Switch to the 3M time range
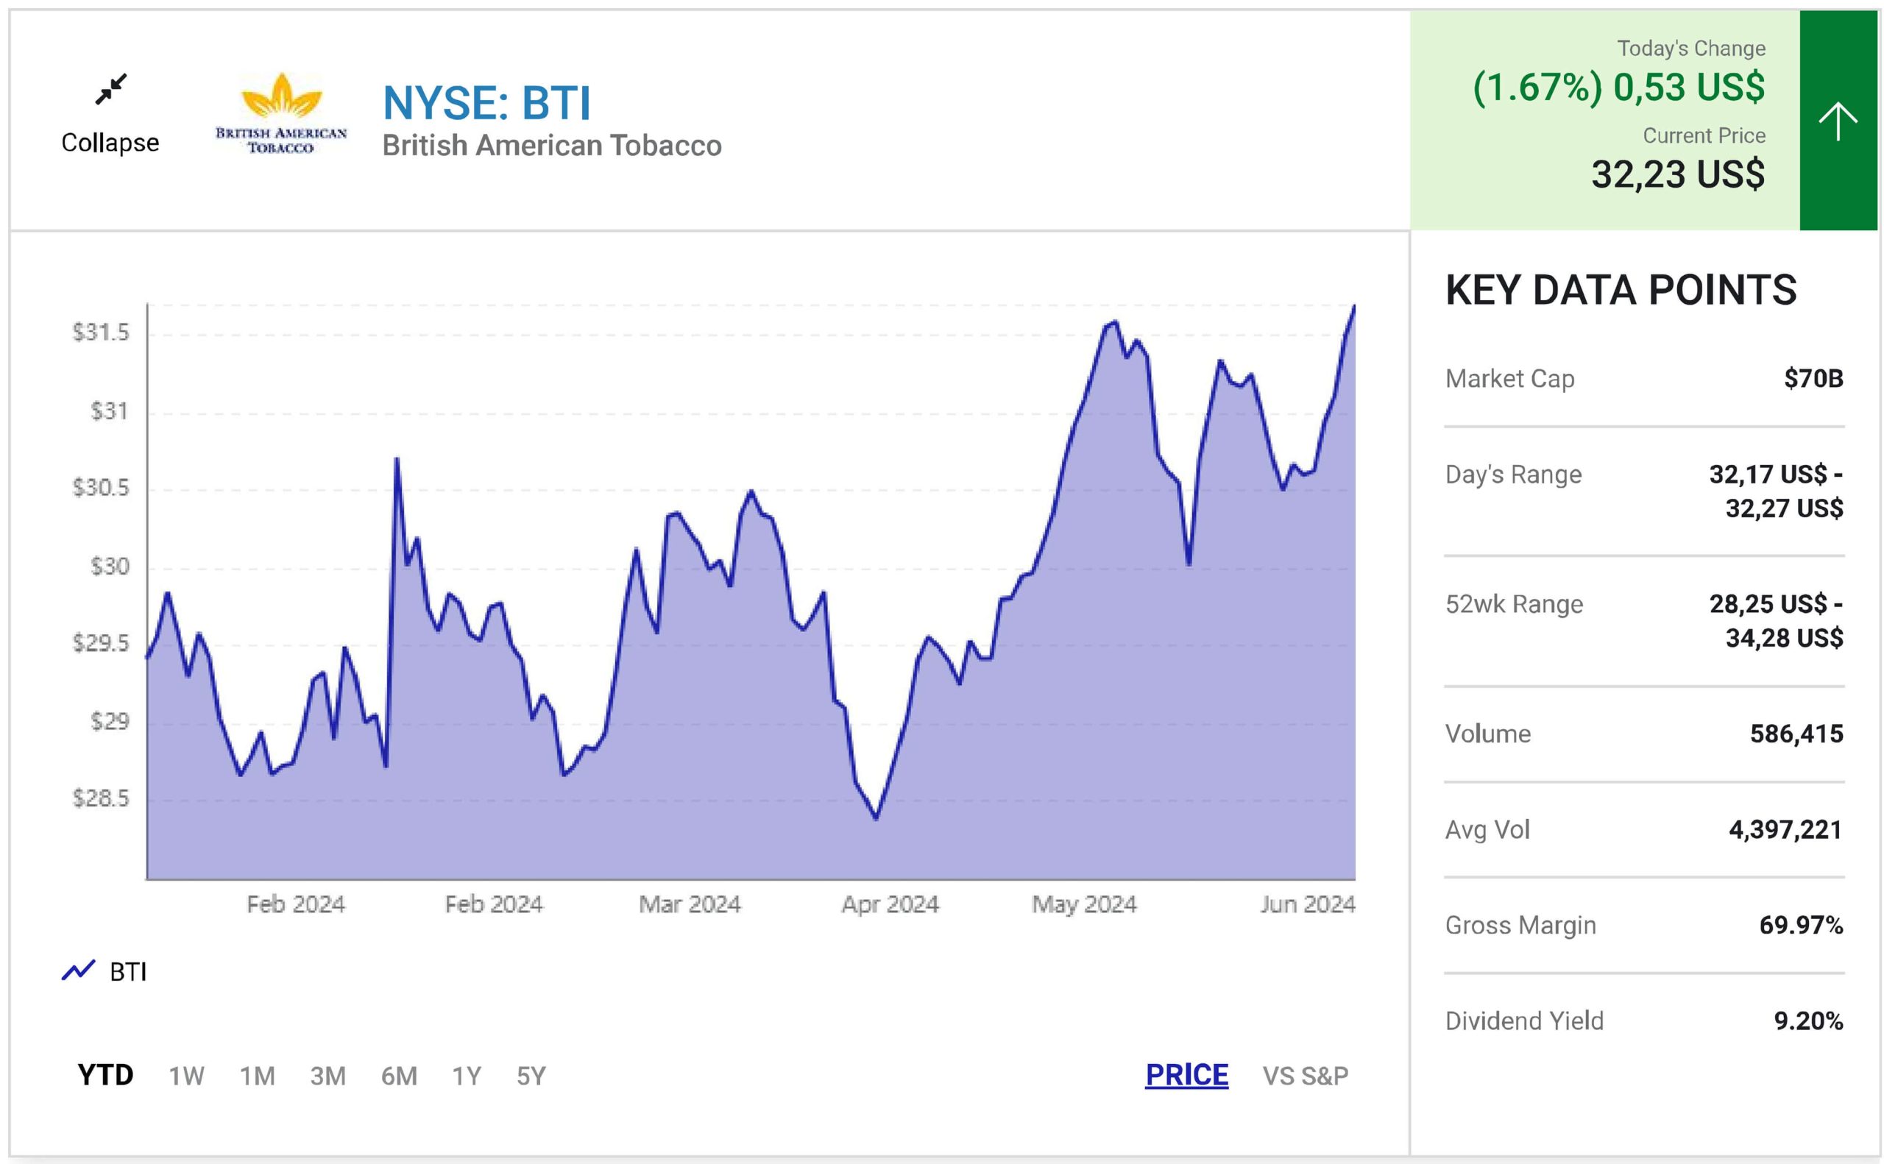 328,1076
